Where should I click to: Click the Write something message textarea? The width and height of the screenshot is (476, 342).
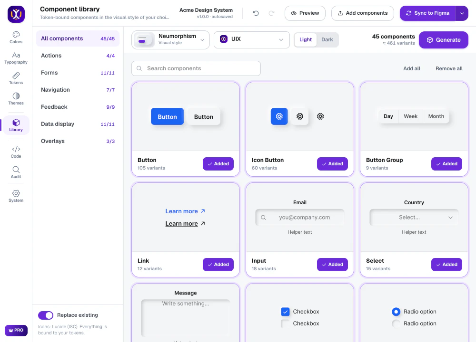(186, 318)
